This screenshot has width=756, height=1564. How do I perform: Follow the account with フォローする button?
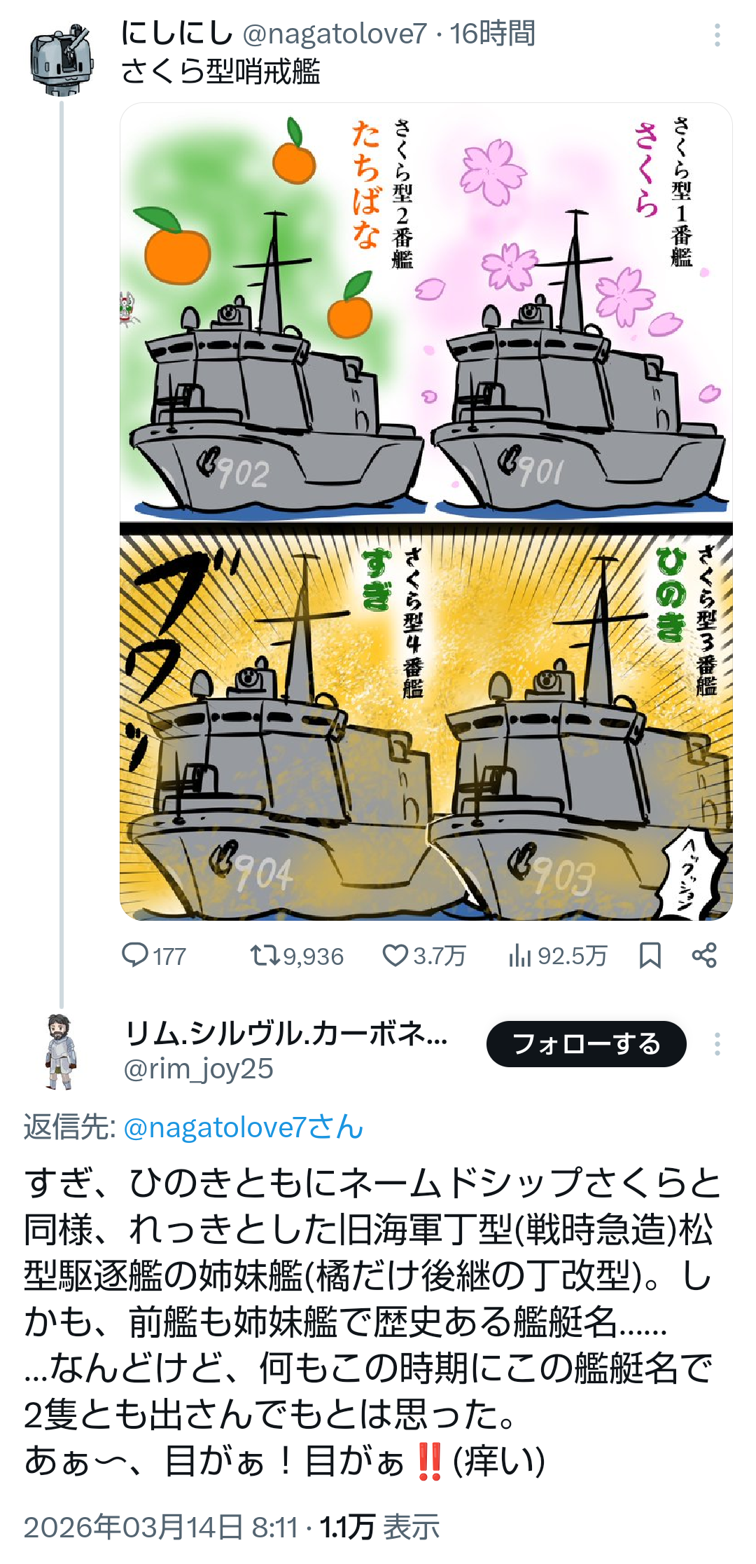pyautogui.click(x=587, y=1044)
